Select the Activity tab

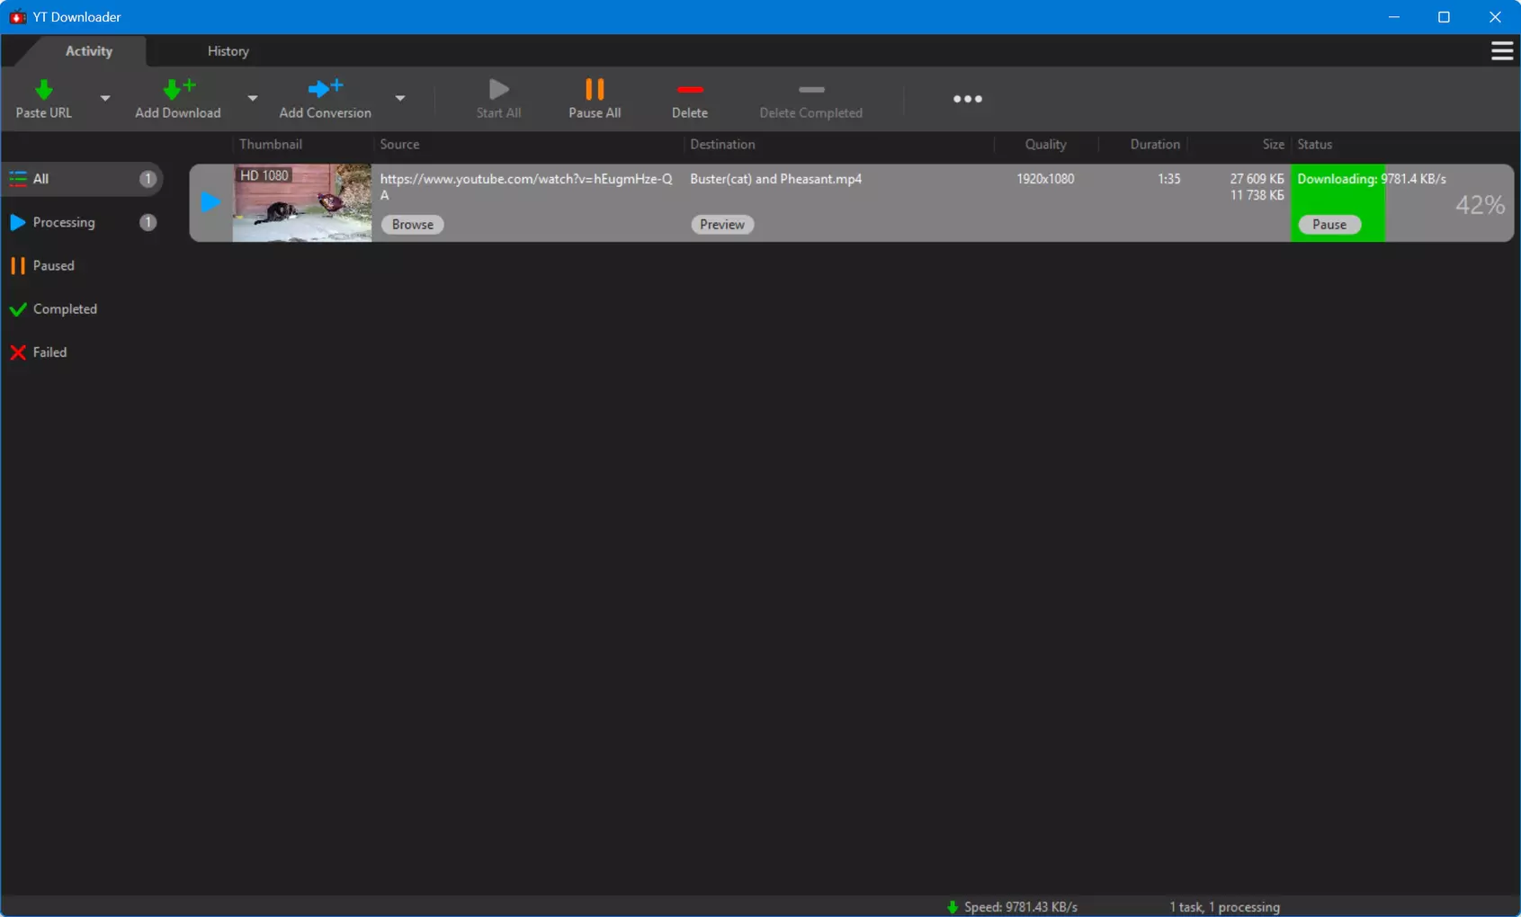point(89,51)
